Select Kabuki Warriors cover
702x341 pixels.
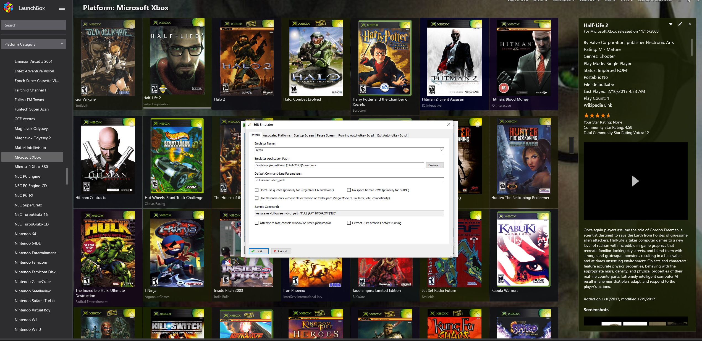click(523, 249)
